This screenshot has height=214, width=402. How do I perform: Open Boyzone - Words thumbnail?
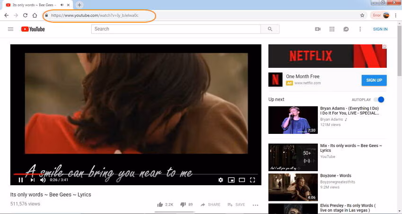[293, 188]
